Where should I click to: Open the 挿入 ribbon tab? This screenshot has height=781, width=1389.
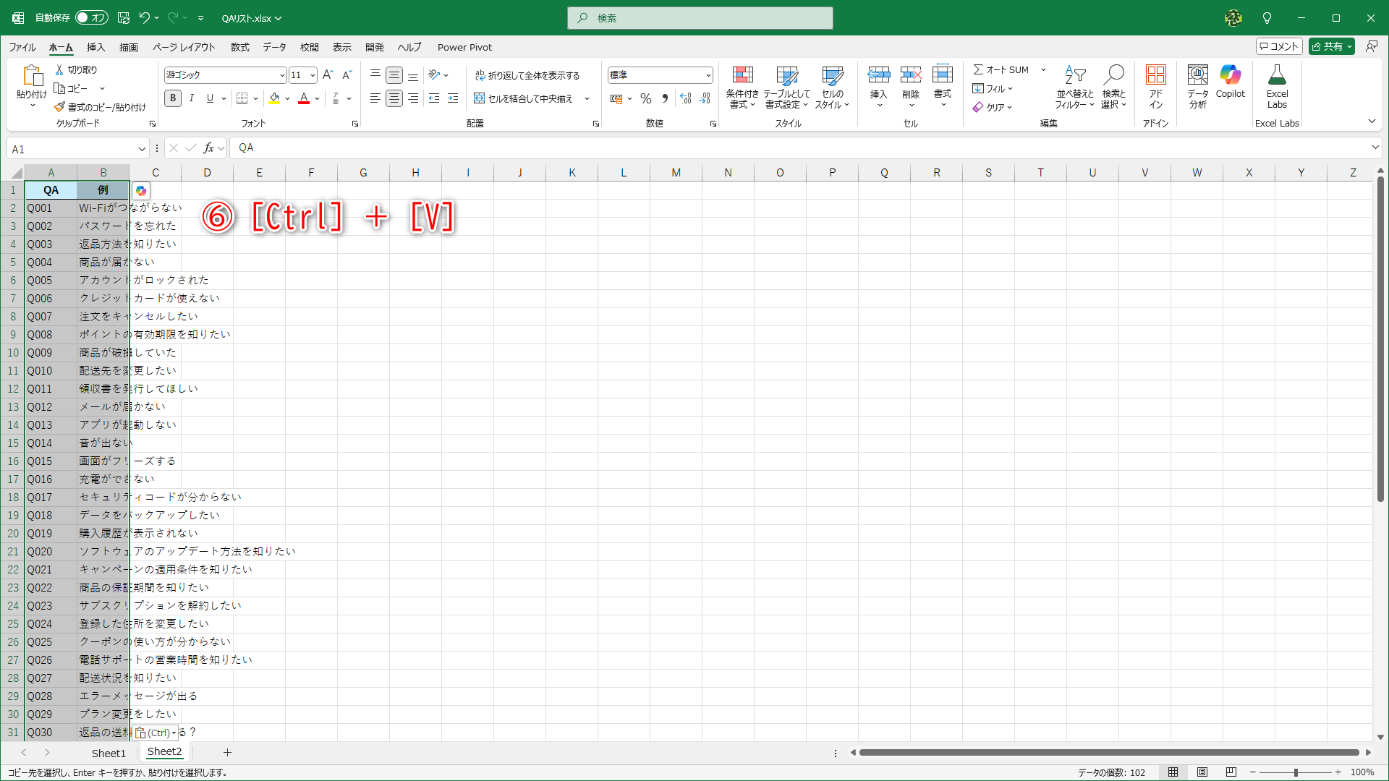[x=95, y=47]
